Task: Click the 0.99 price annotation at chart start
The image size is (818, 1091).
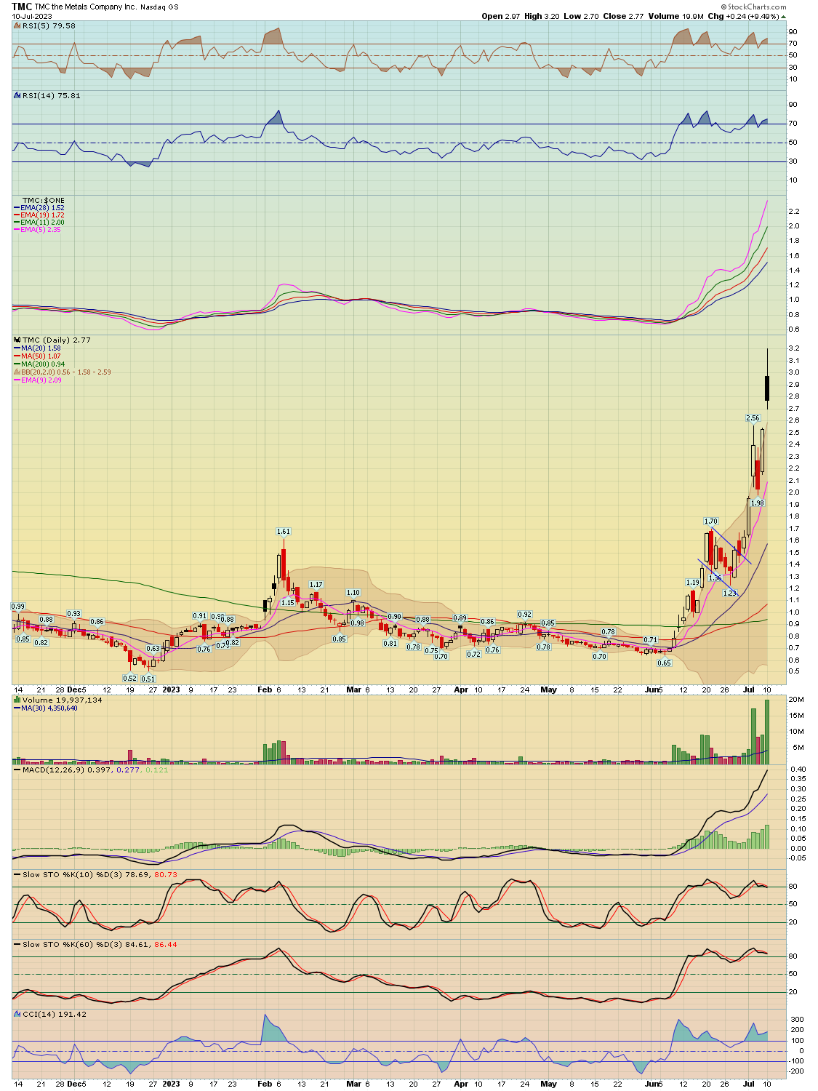Action: (x=18, y=607)
